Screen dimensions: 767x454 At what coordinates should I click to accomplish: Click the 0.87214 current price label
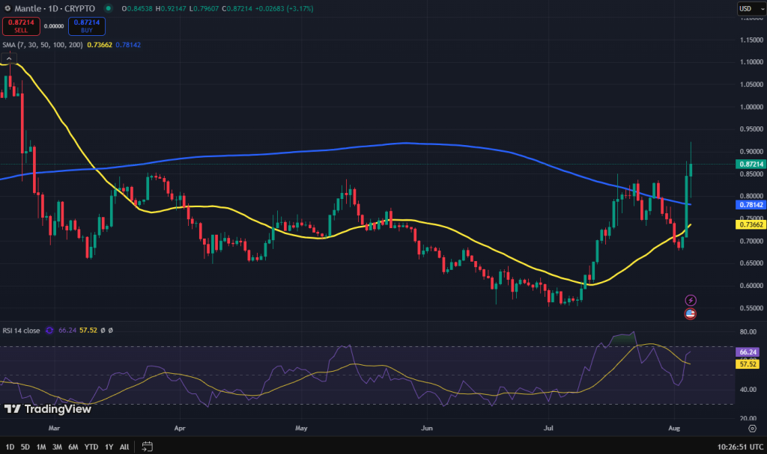[x=750, y=164]
